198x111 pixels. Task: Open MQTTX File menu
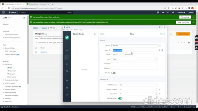click(64, 30)
